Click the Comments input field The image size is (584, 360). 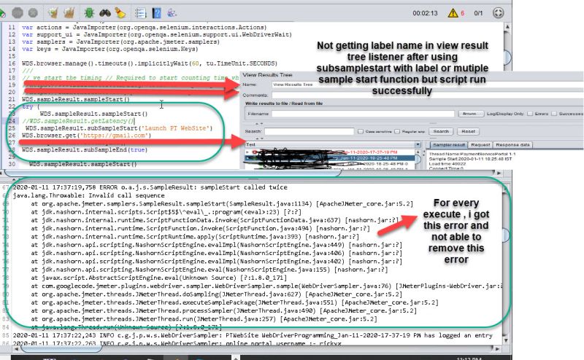tap(428, 95)
